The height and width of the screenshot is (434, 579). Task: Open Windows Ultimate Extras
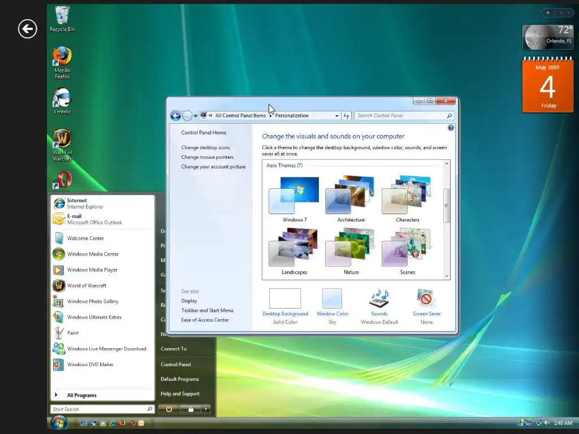pyautogui.click(x=103, y=318)
